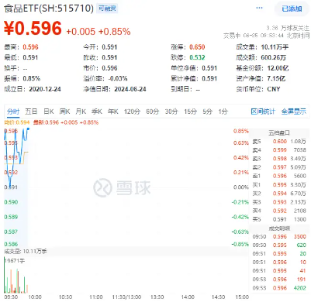Click the 成立日 2020-12-24 value
Viewport: 311px width, 302px height.
pos(45,89)
